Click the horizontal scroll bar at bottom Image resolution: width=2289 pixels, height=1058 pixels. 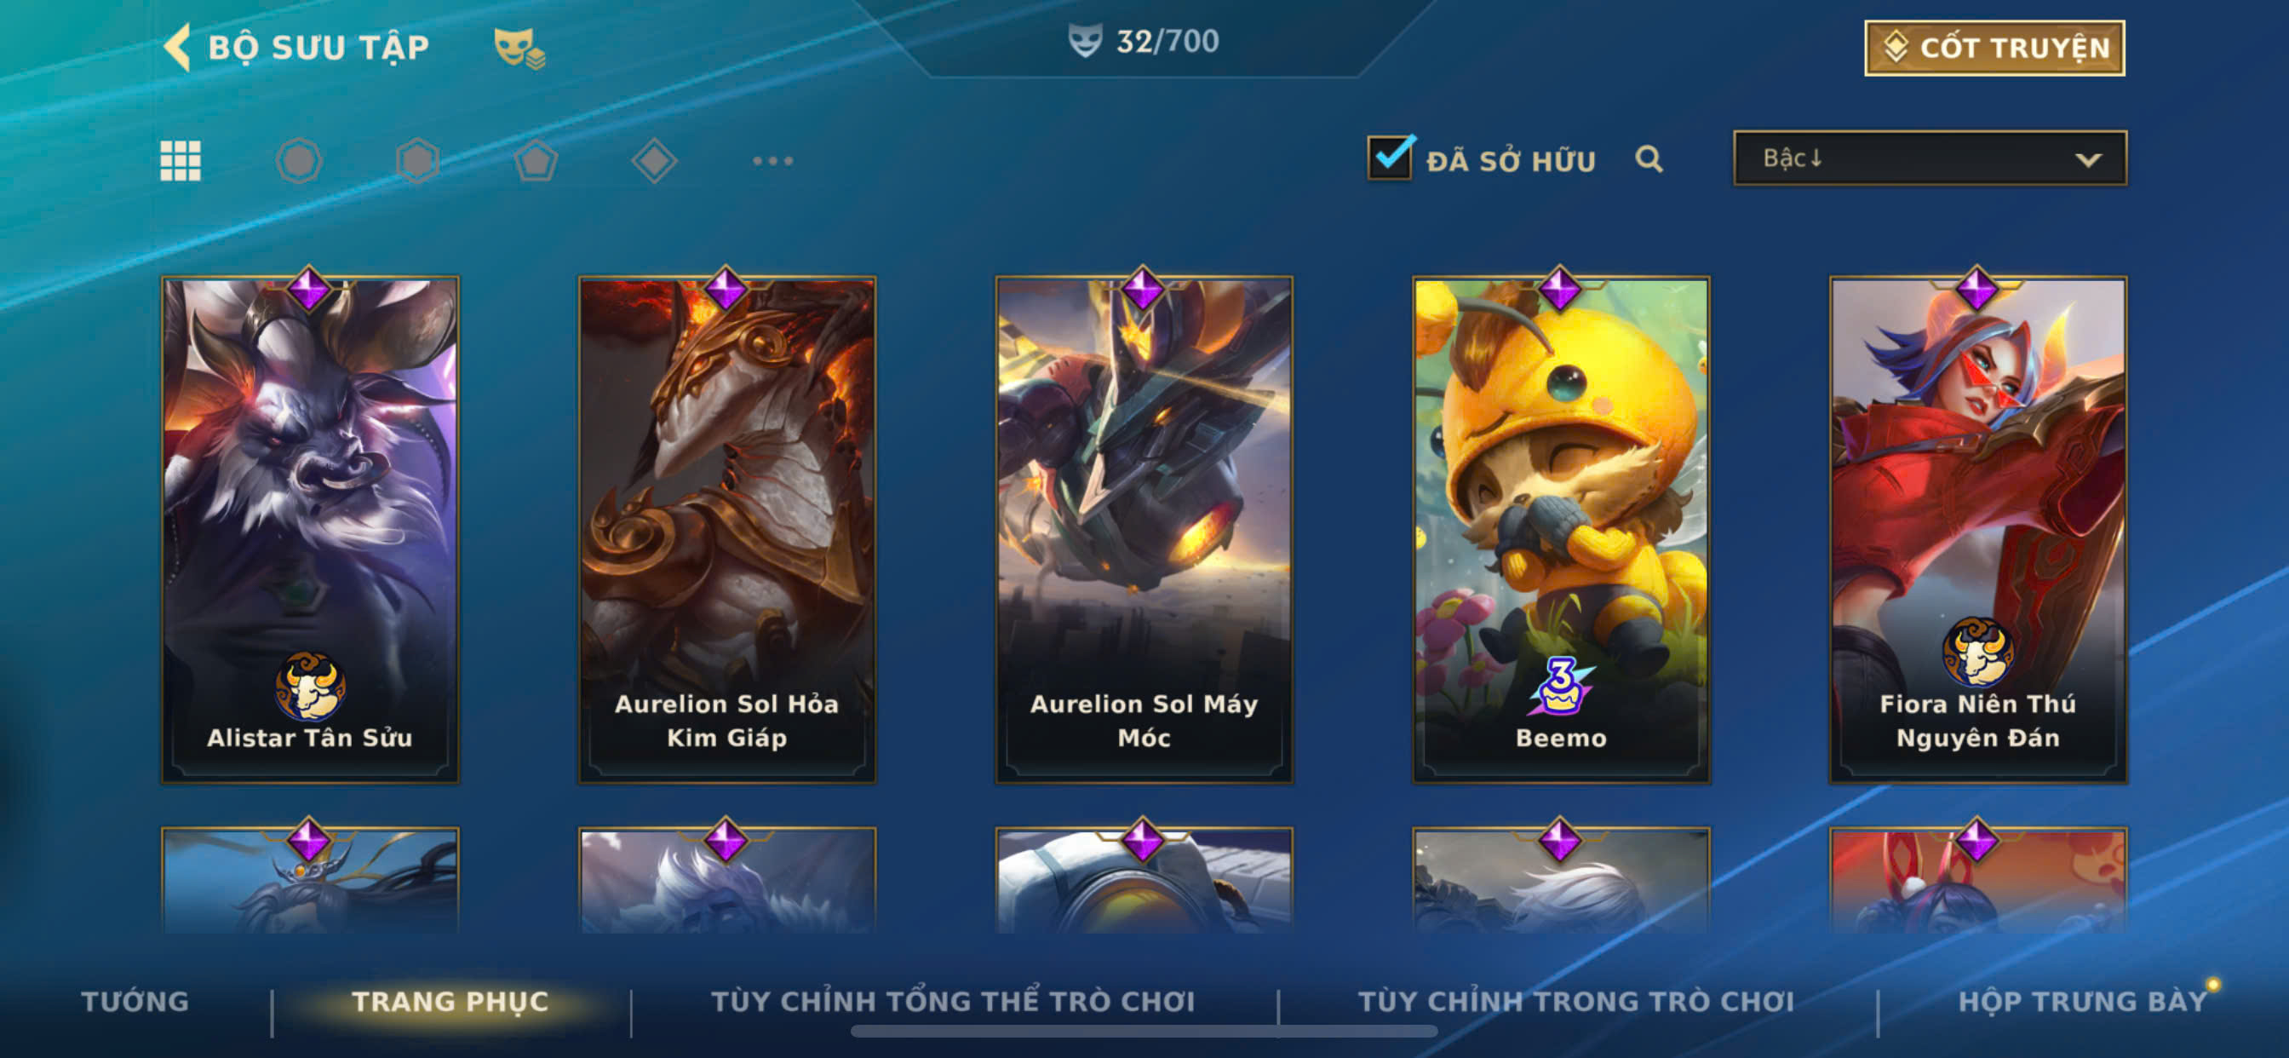[1144, 1032]
